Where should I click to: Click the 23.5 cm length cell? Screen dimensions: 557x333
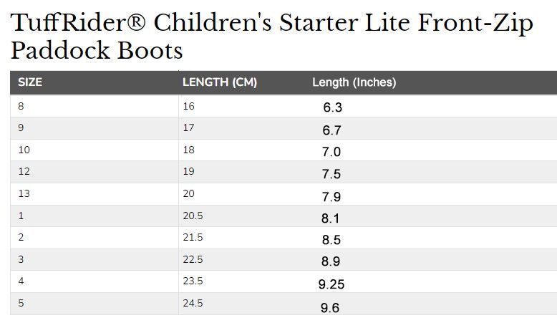[193, 281]
